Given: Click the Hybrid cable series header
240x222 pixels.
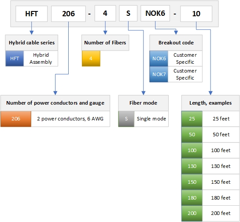Looking at the screenshot, I should pyautogui.click(x=32, y=43).
